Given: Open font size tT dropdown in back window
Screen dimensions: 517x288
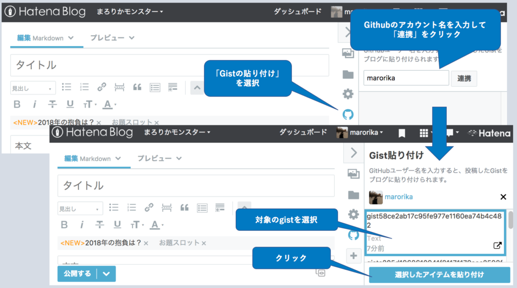Looking at the screenshot, I should pyautogui.click(x=89, y=105).
